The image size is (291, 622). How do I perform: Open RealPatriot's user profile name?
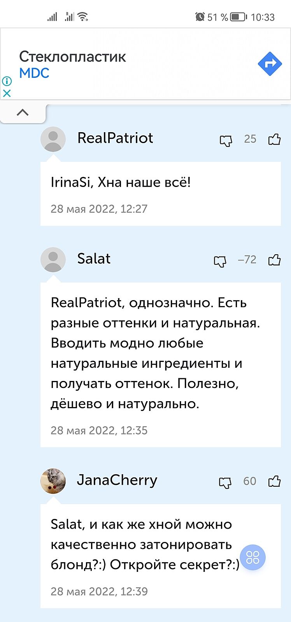click(115, 138)
